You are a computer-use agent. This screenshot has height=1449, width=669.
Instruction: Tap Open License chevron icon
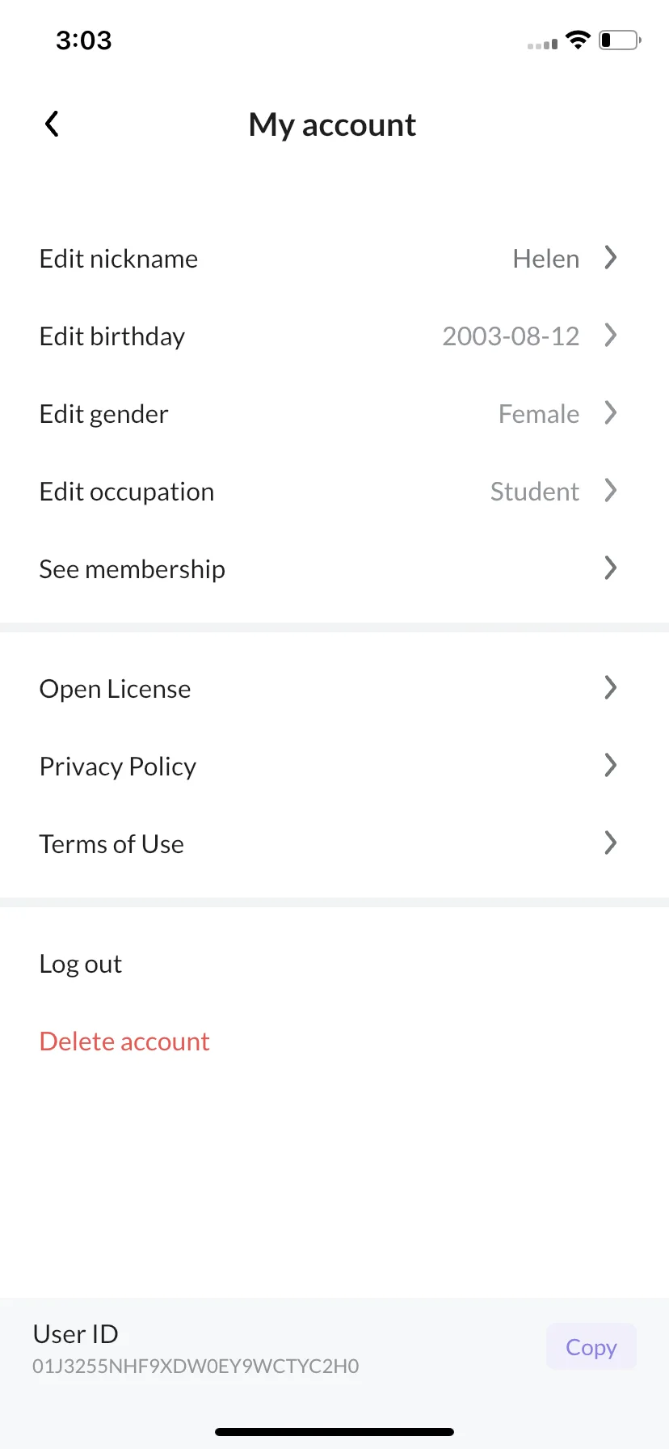[611, 688]
